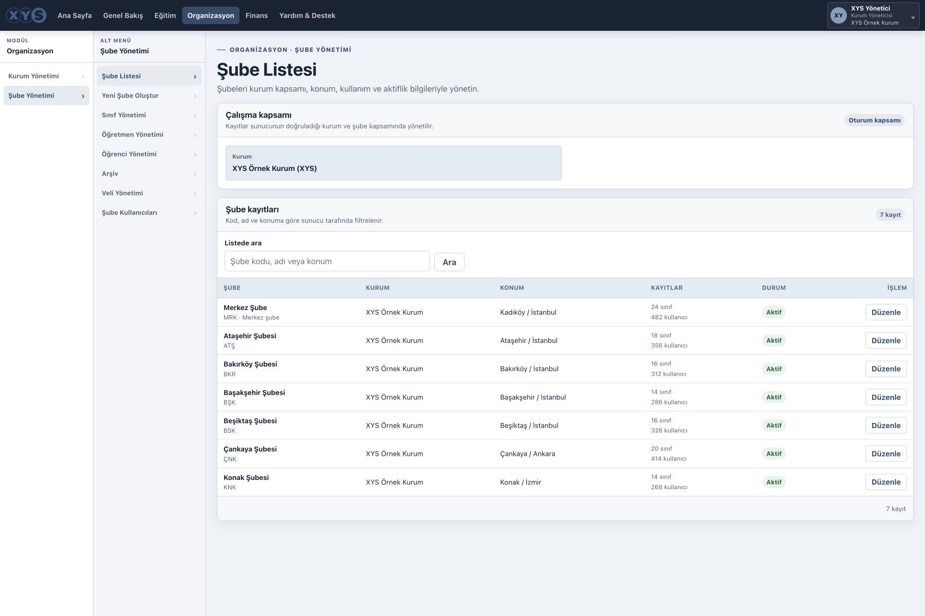The height and width of the screenshot is (616, 925).
Task: Open the Ana Sayfa menu
Action: coord(75,15)
